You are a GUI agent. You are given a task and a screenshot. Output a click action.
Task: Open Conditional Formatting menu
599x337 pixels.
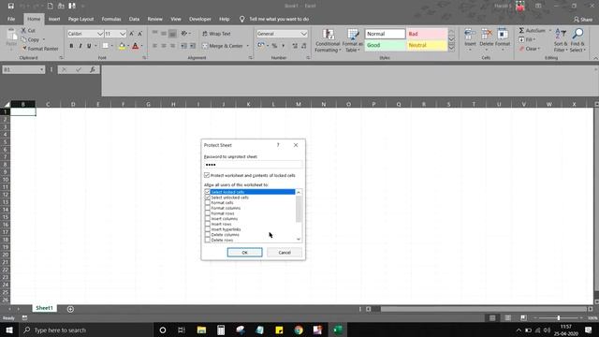[x=328, y=40]
